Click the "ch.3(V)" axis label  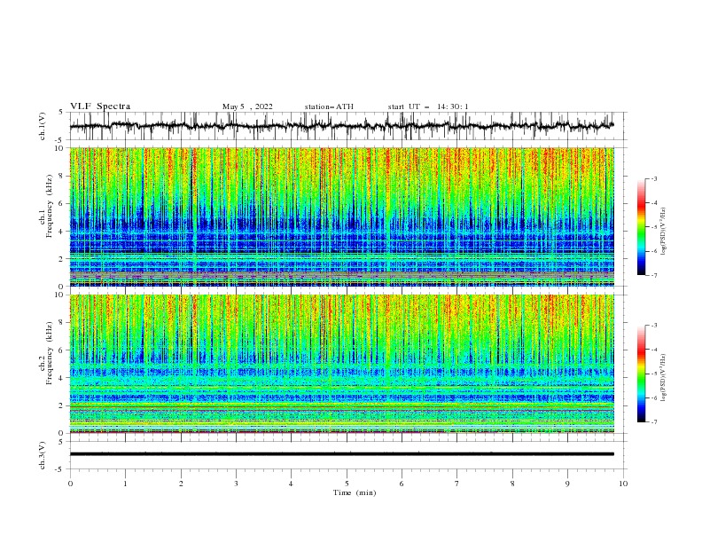click(x=43, y=455)
